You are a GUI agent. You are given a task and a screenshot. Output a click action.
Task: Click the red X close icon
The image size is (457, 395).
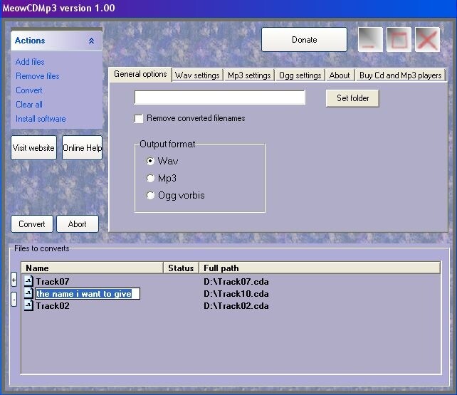tap(427, 40)
